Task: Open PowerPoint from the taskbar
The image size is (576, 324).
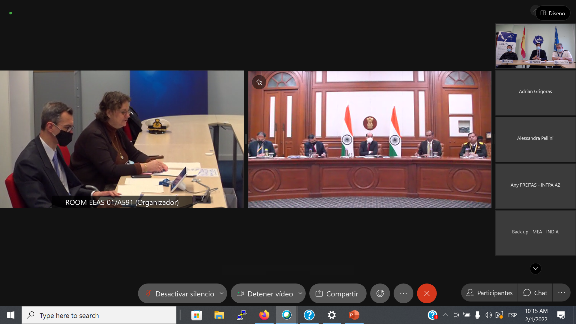Action: tap(354, 315)
